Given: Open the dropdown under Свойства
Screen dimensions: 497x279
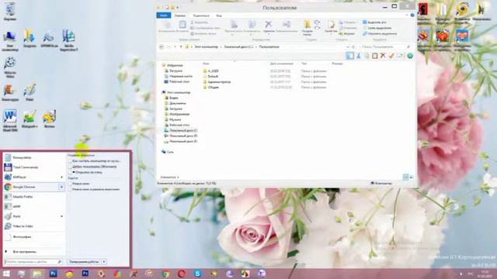Looking at the screenshot, I should click(331, 34).
